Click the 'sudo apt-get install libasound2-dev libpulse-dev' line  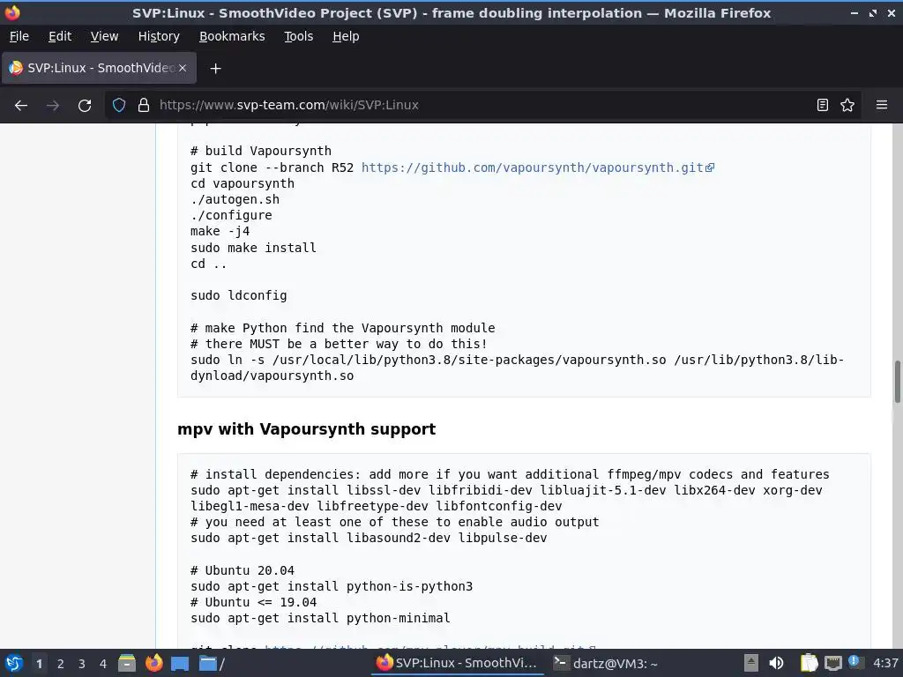(369, 538)
